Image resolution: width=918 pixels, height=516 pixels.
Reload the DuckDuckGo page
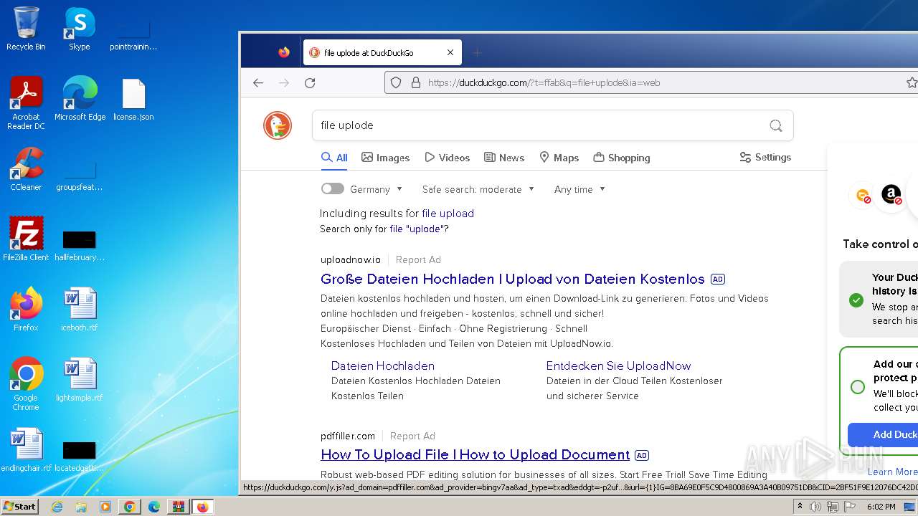(310, 83)
